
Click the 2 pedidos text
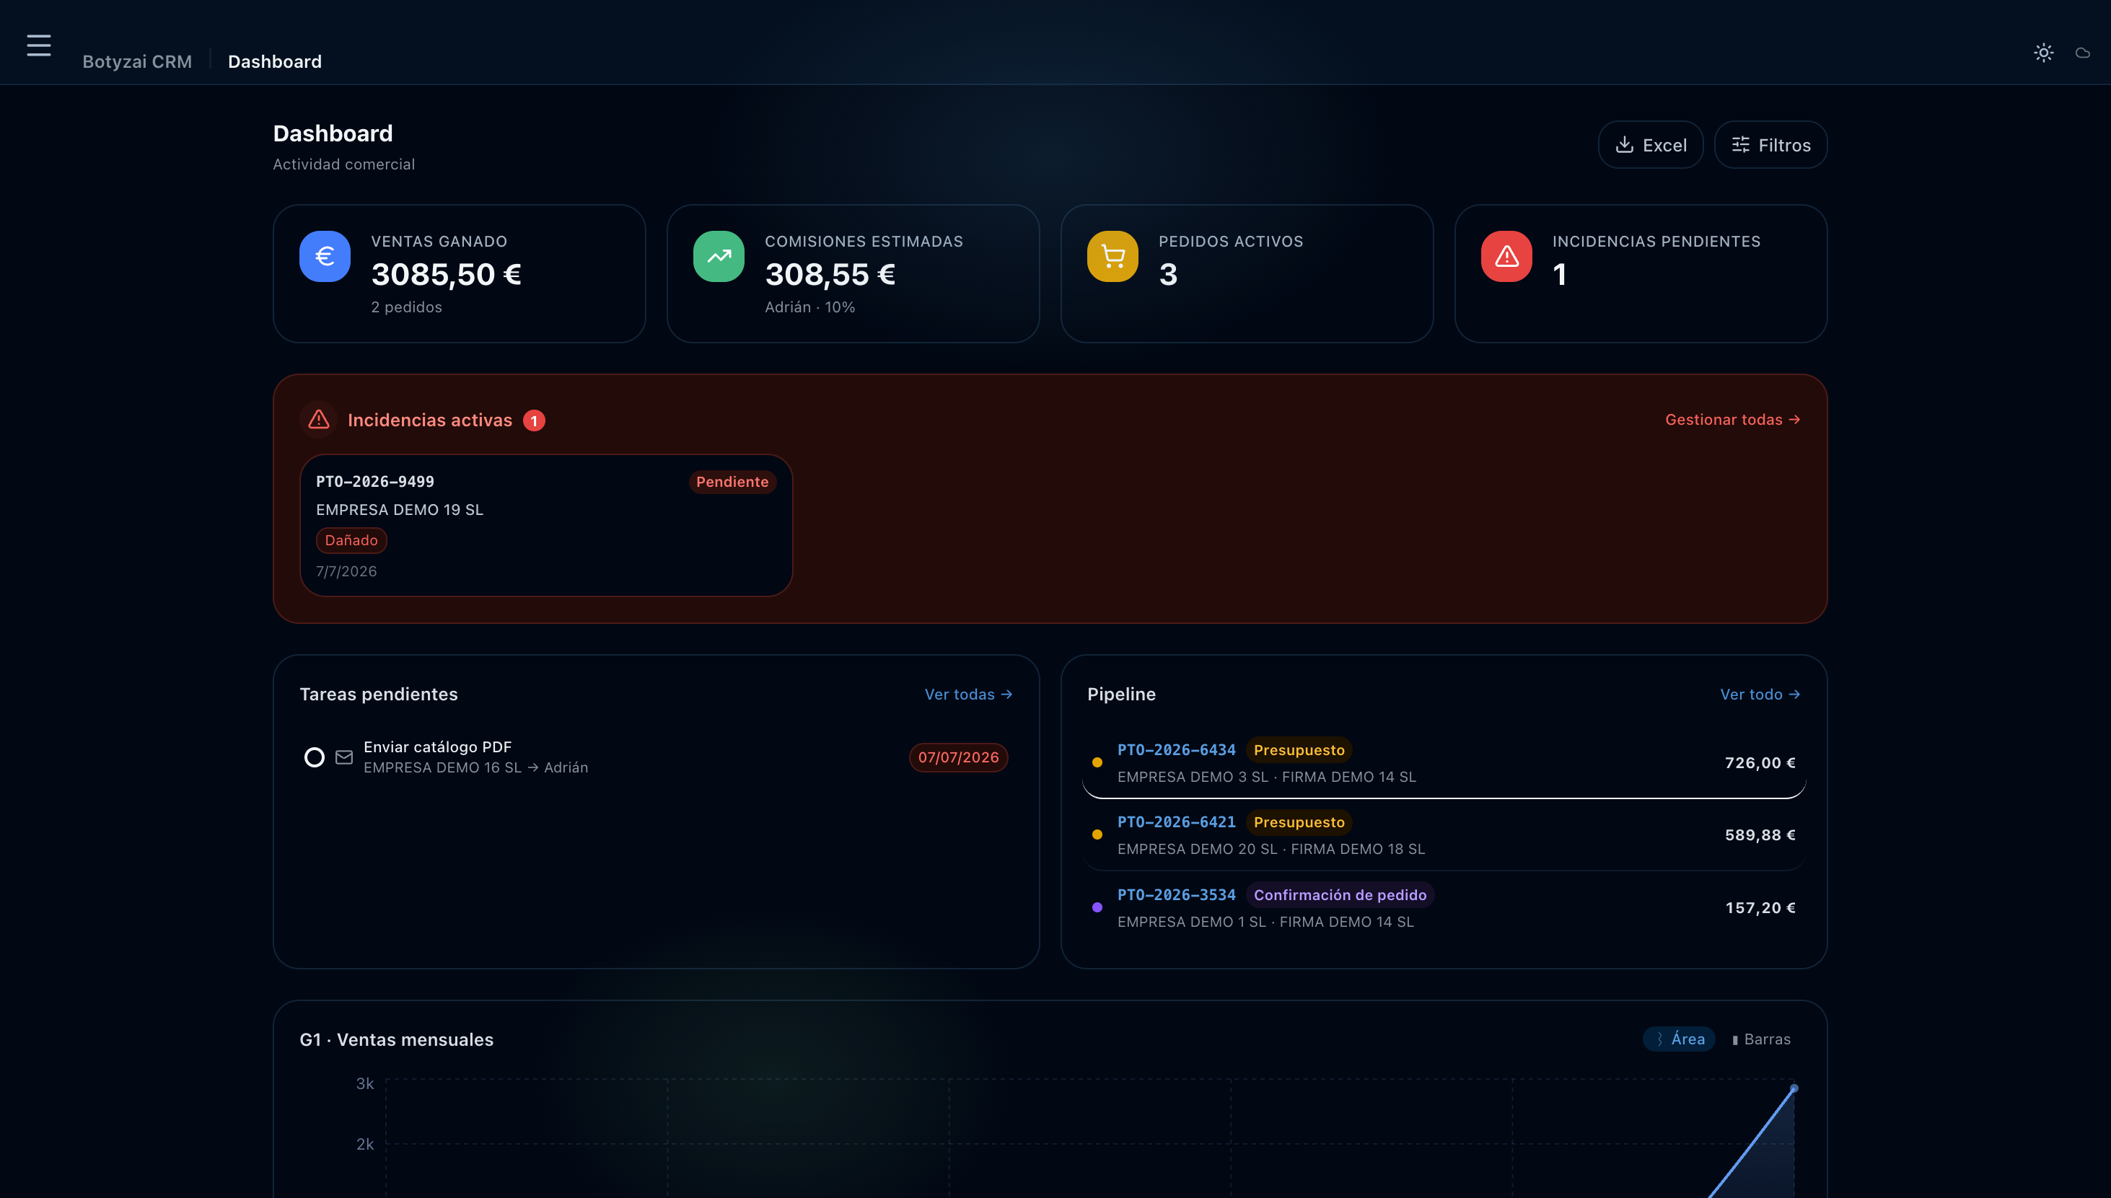pyautogui.click(x=407, y=307)
